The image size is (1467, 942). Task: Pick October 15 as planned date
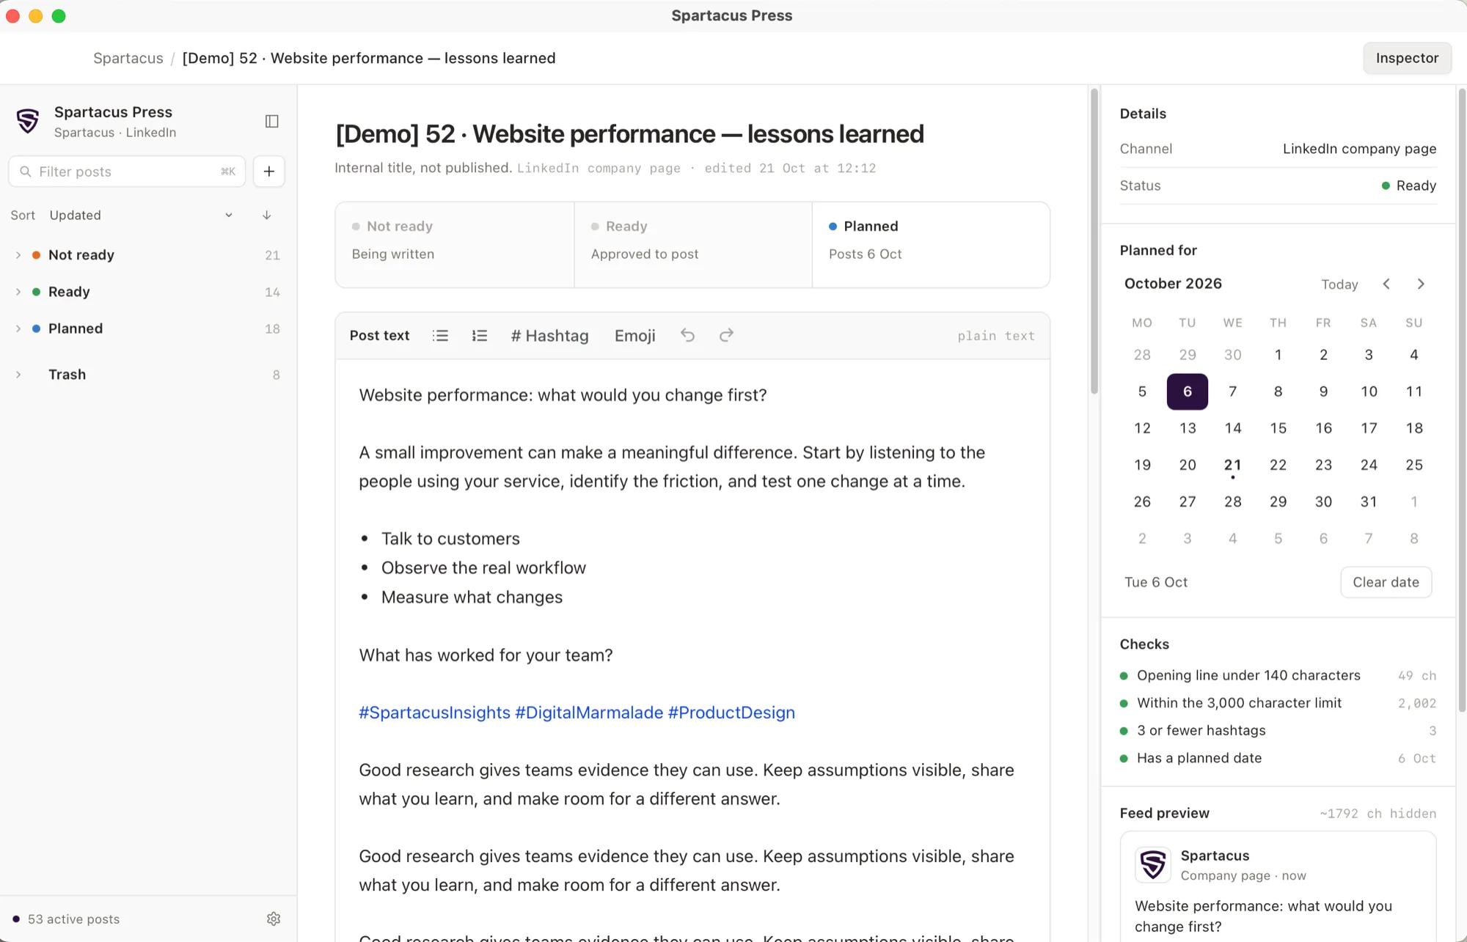coord(1278,428)
